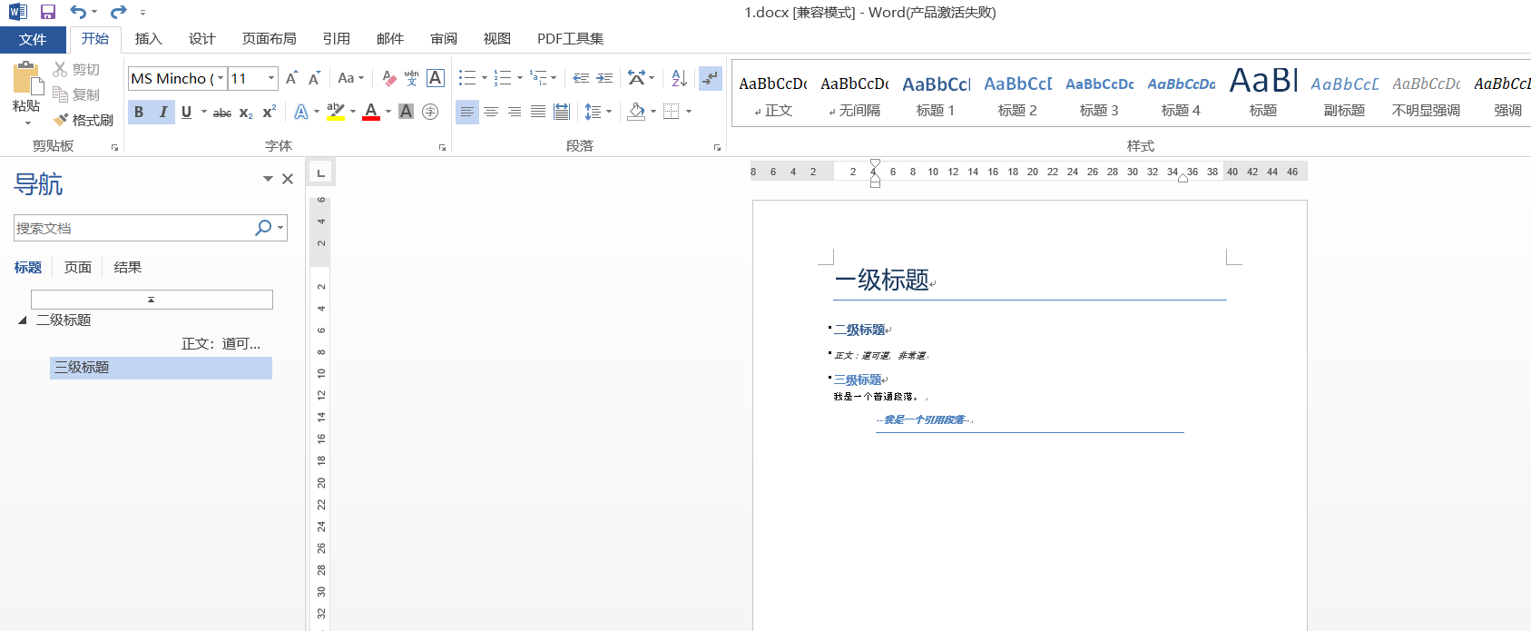Image resolution: width=1531 pixels, height=631 pixels.
Task: Apply character border icon
Action: pos(436,78)
